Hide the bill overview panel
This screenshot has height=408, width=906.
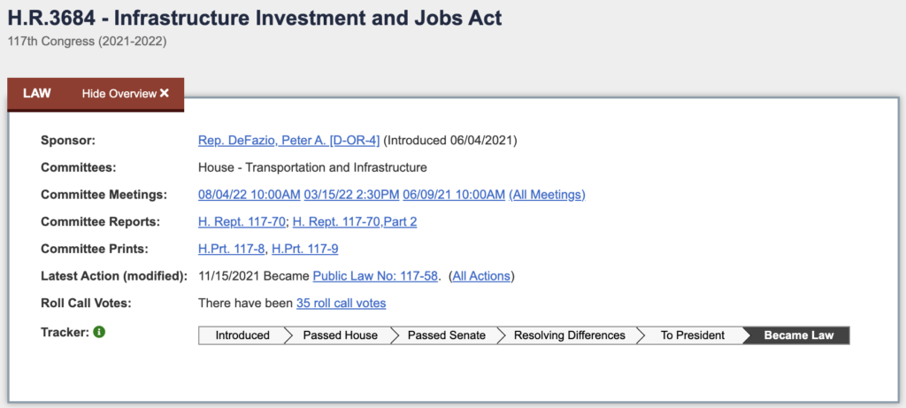click(126, 94)
